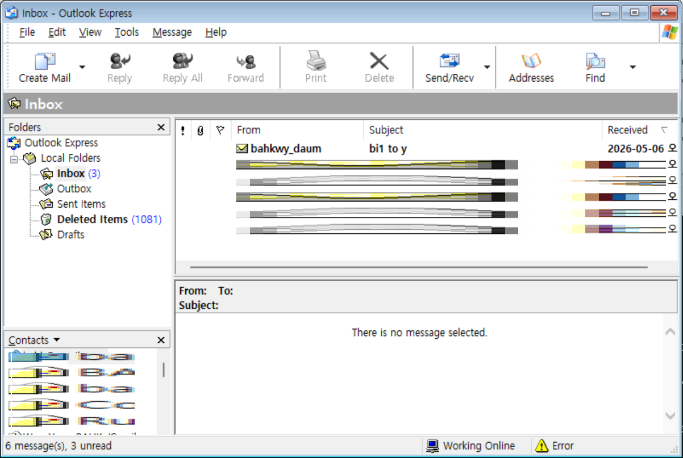Viewport: 683px width, 458px height.
Task: Open the Help menu
Action: pos(216,32)
